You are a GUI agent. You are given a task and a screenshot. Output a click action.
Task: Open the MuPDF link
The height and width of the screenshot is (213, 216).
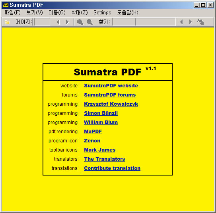(x=93, y=132)
